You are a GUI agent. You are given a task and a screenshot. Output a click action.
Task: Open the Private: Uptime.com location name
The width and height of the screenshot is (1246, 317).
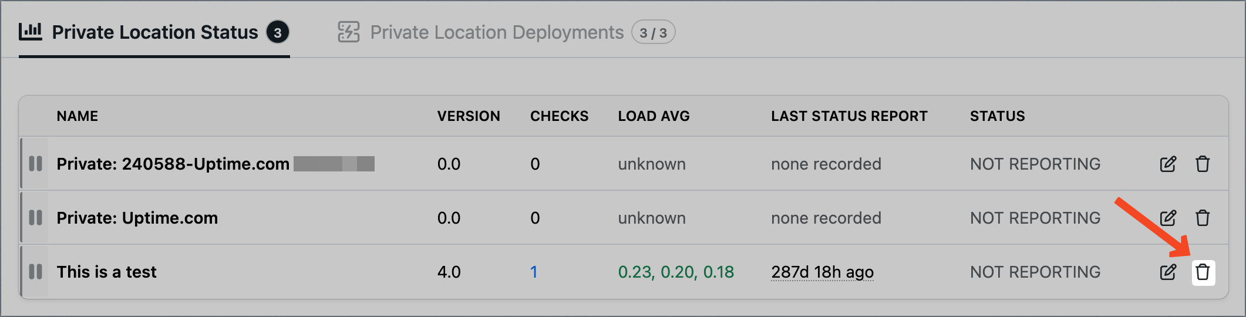coord(137,218)
